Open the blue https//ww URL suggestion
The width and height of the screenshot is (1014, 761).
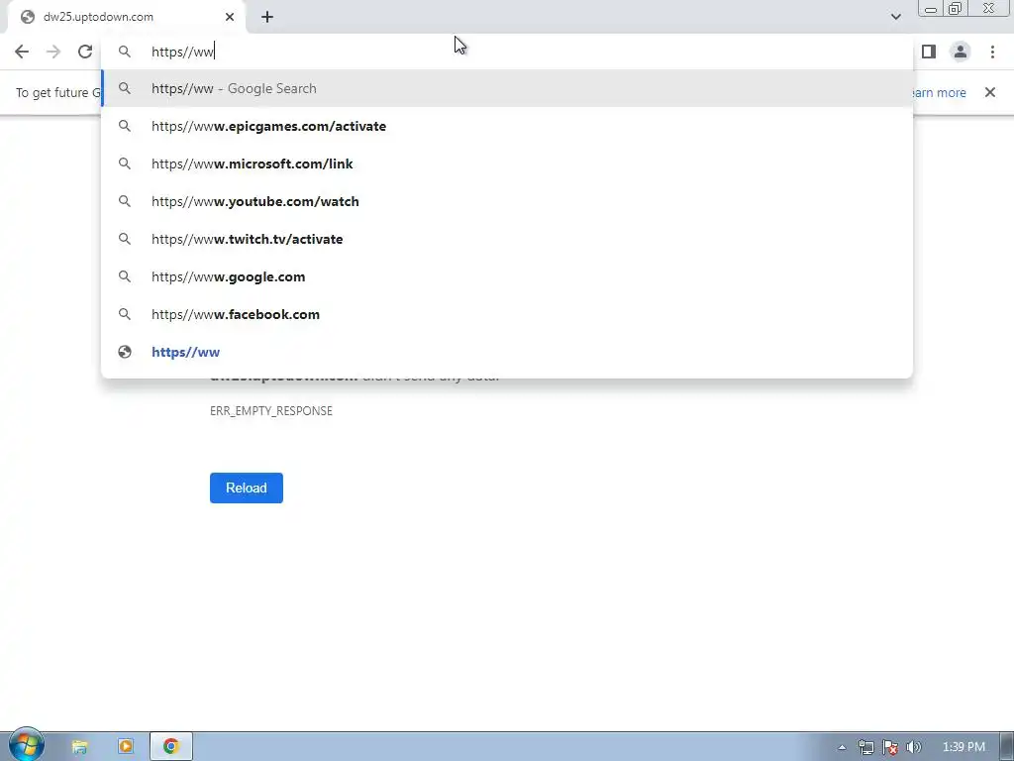pos(507,352)
